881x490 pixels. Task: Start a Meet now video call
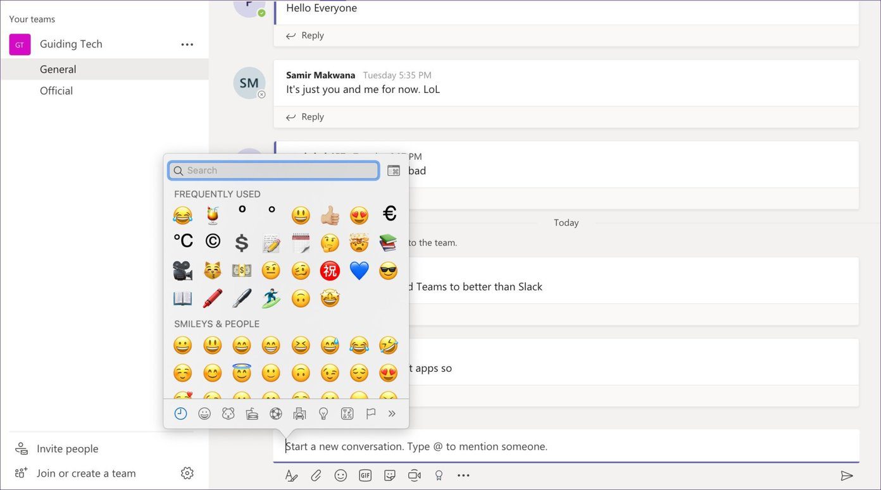[x=415, y=475]
